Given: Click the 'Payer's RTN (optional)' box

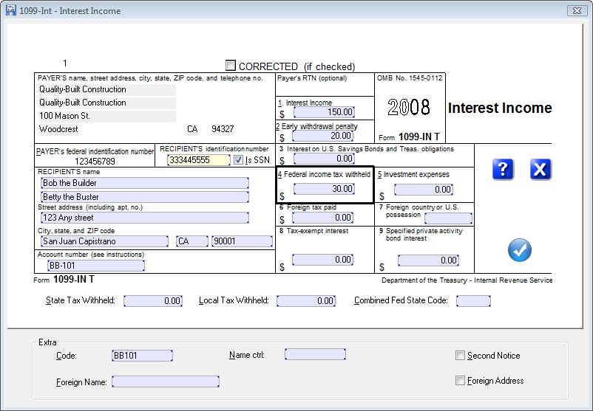Looking at the screenshot, I should point(325,85).
